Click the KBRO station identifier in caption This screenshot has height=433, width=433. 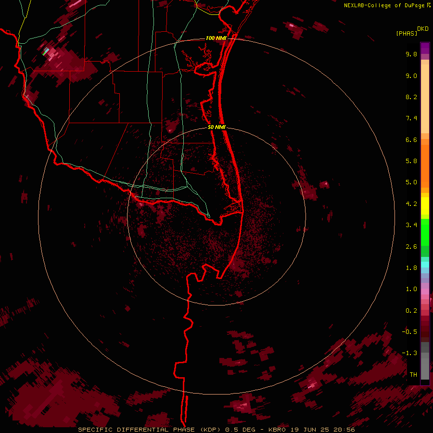(277, 430)
